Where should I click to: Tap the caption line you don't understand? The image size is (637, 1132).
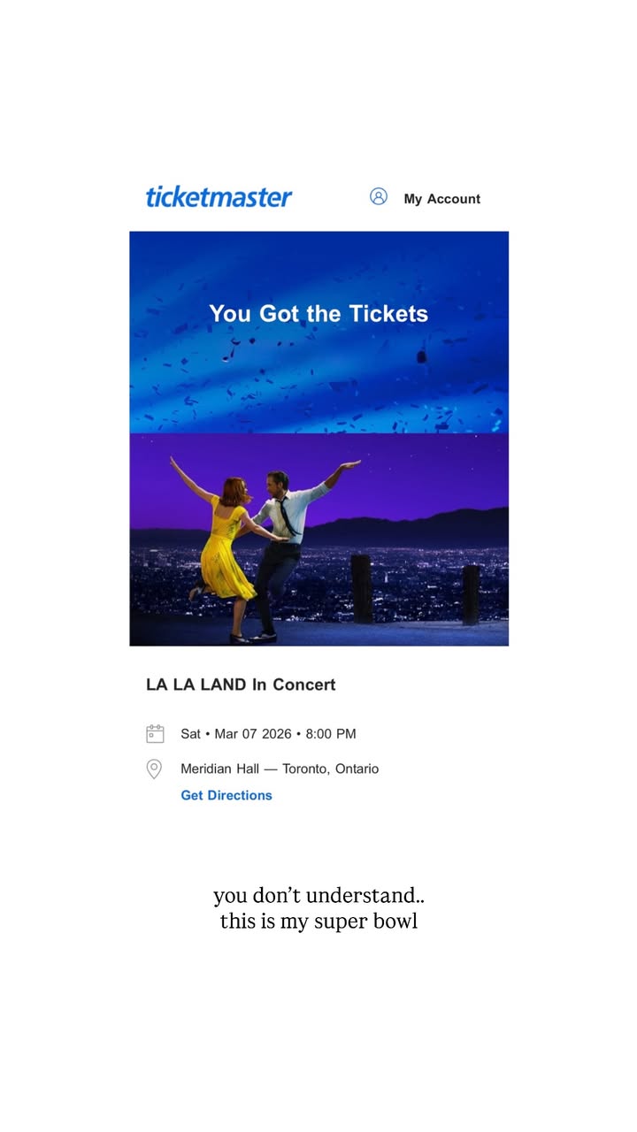[x=318, y=896]
